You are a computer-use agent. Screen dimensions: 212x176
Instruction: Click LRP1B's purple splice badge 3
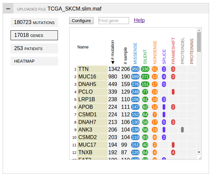[164, 100]
